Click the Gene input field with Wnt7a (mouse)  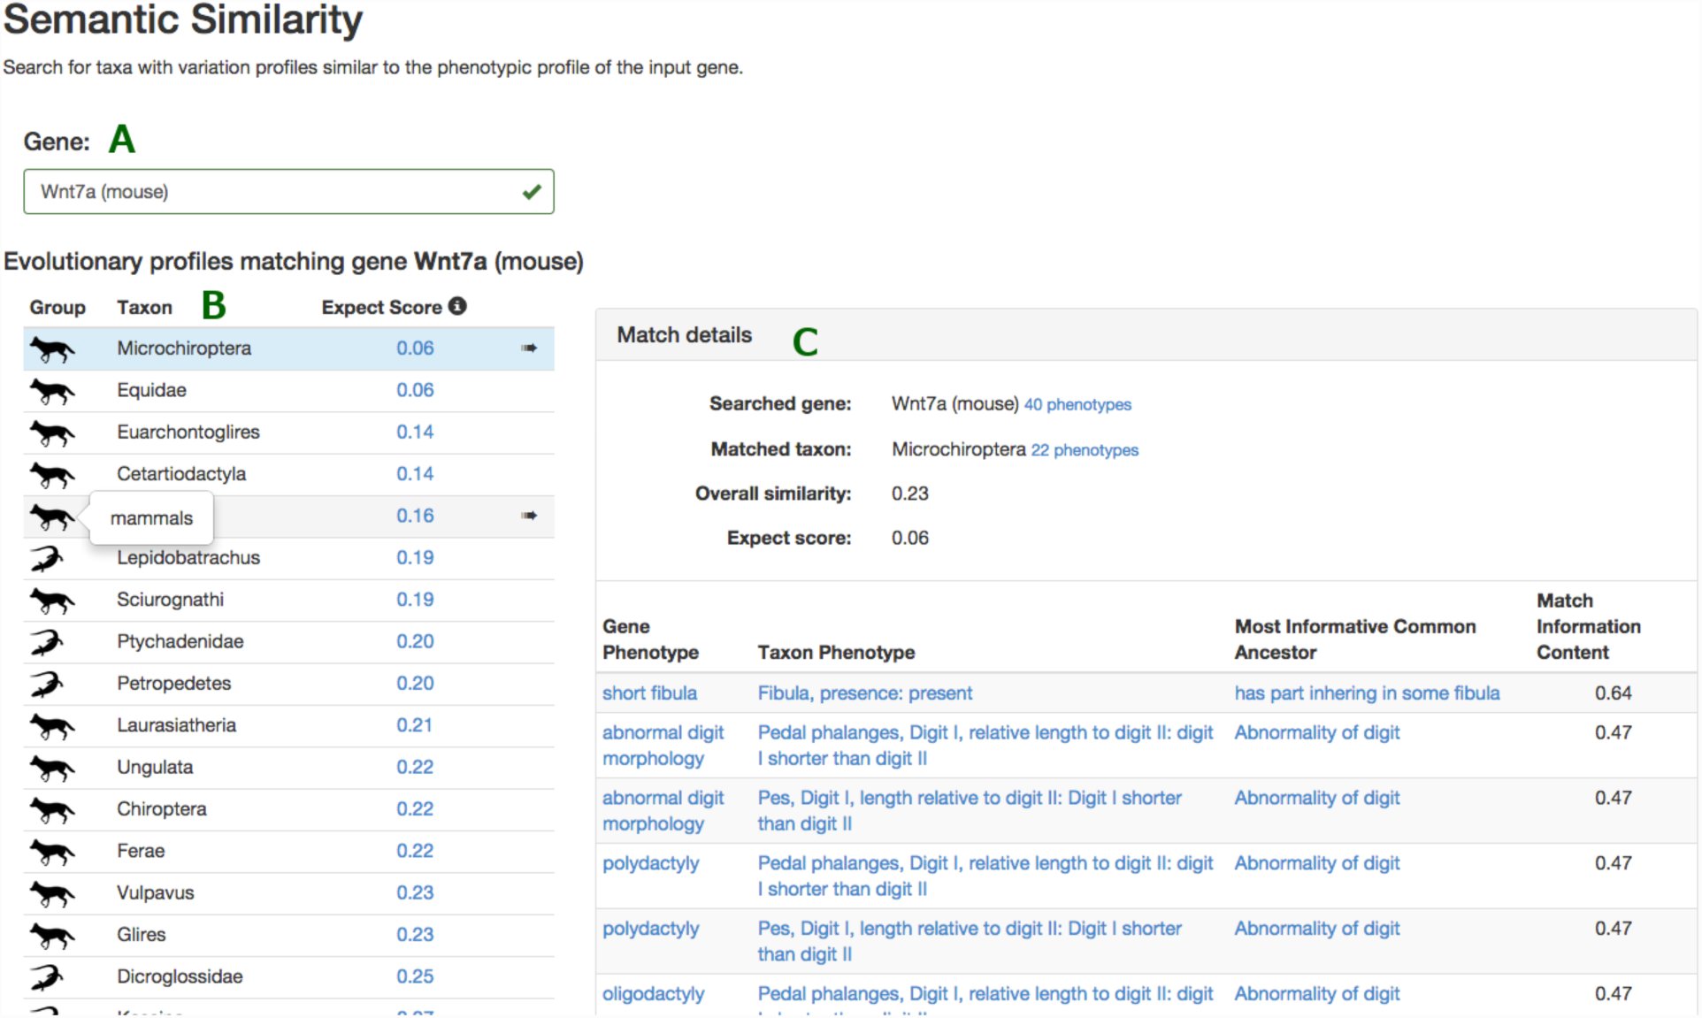point(288,192)
